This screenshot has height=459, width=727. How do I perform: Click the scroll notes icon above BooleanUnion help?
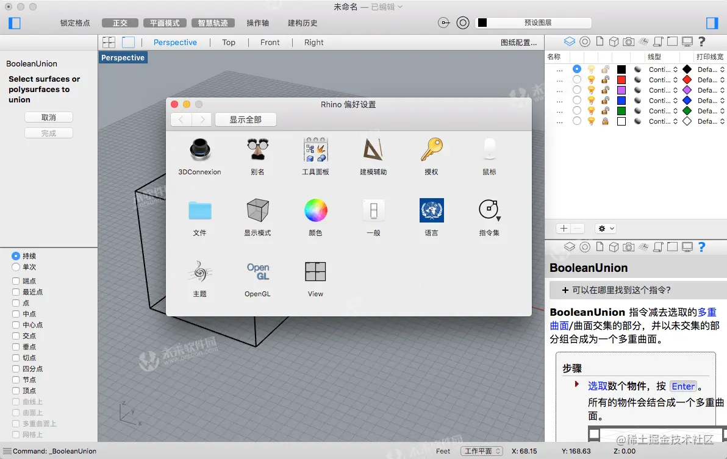click(x=658, y=247)
